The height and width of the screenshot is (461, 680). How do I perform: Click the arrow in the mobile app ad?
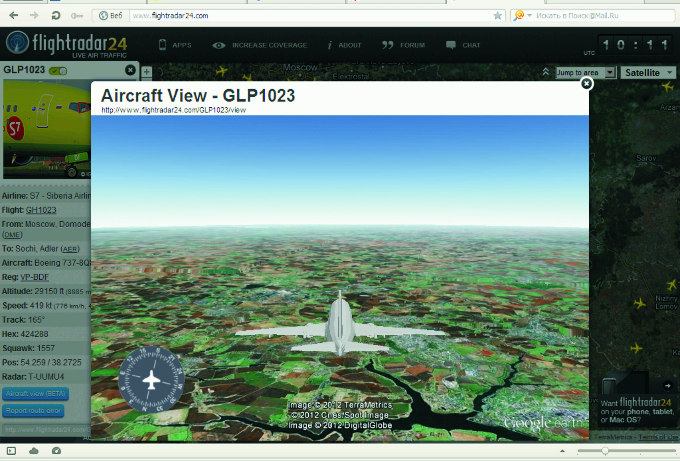tap(668, 386)
